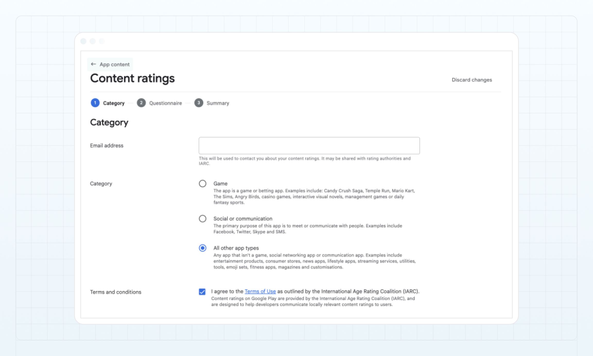Viewport: 593px width, 356px height.
Task: Select the Summary step label
Action: click(x=217, y=103)
